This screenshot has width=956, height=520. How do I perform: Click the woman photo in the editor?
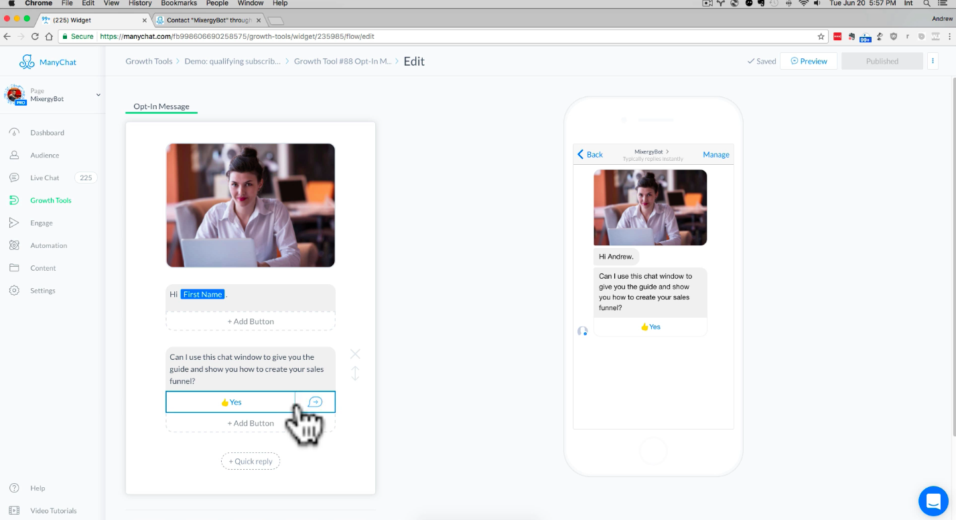[251, 205]
